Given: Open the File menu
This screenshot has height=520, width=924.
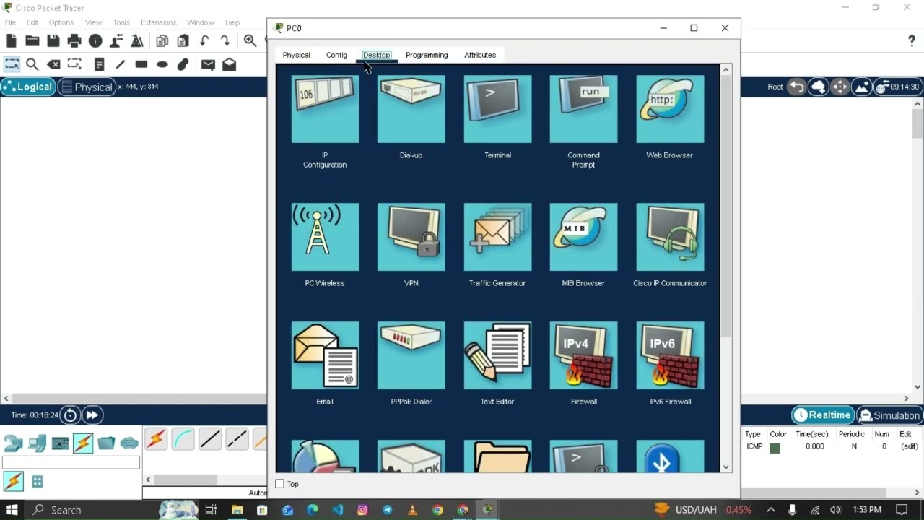Looking at the screenshot, I should pos(10,22).
